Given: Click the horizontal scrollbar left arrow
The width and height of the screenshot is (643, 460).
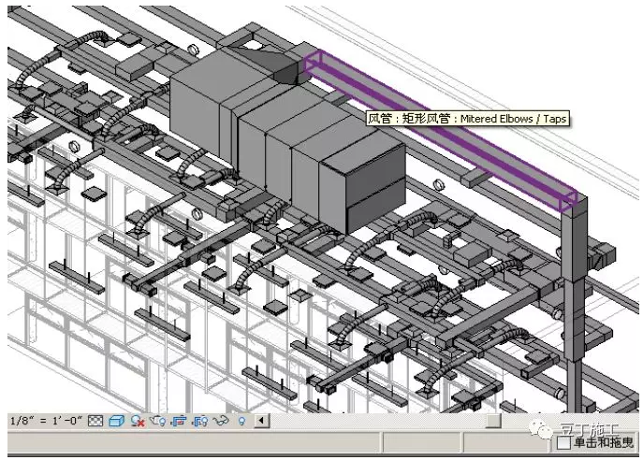Looking at the screenshot, I should [262, 421].
